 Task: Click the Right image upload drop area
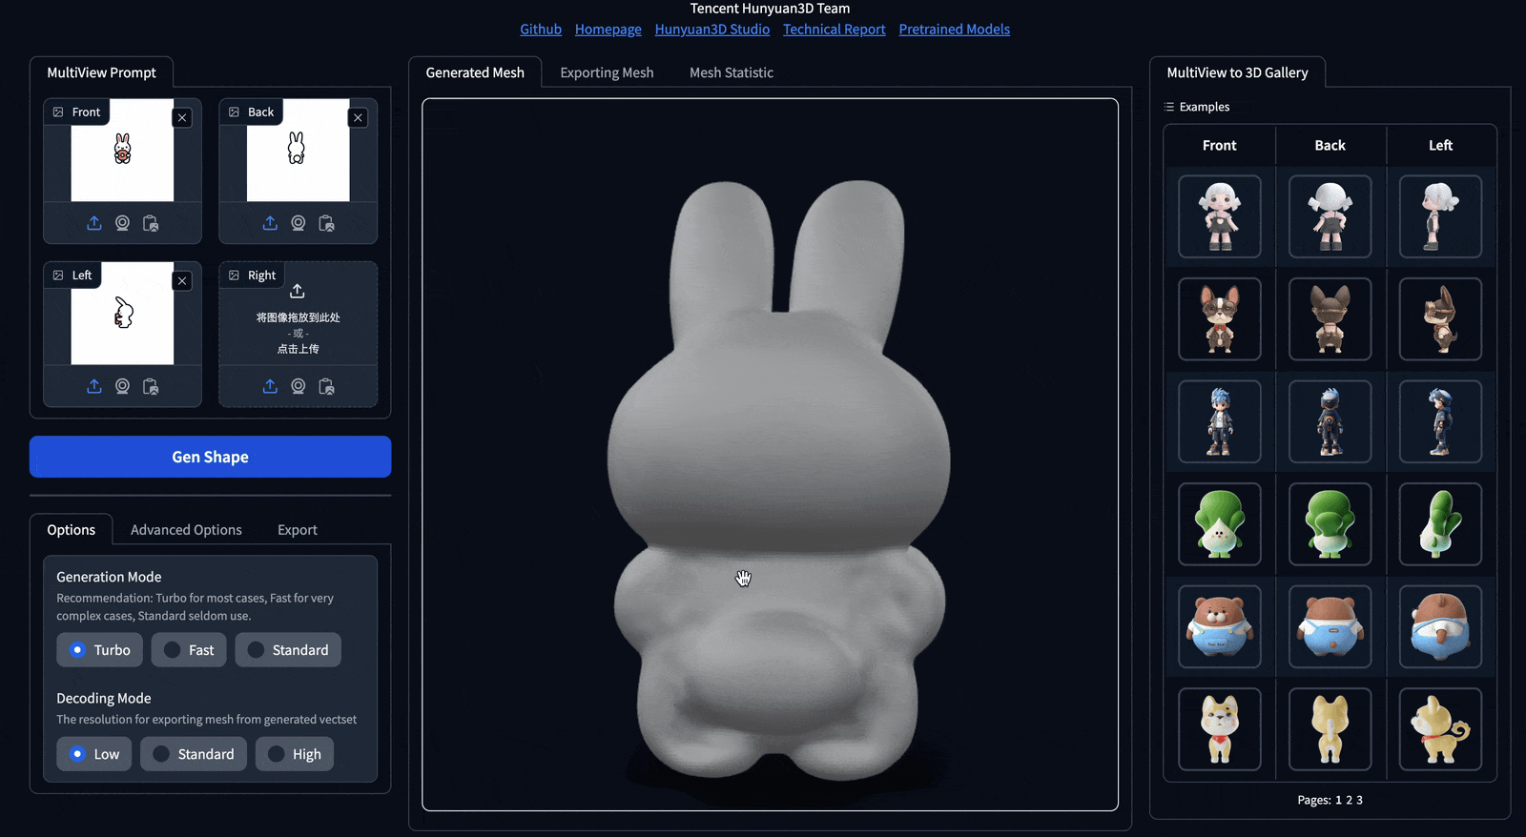[298, 319]
